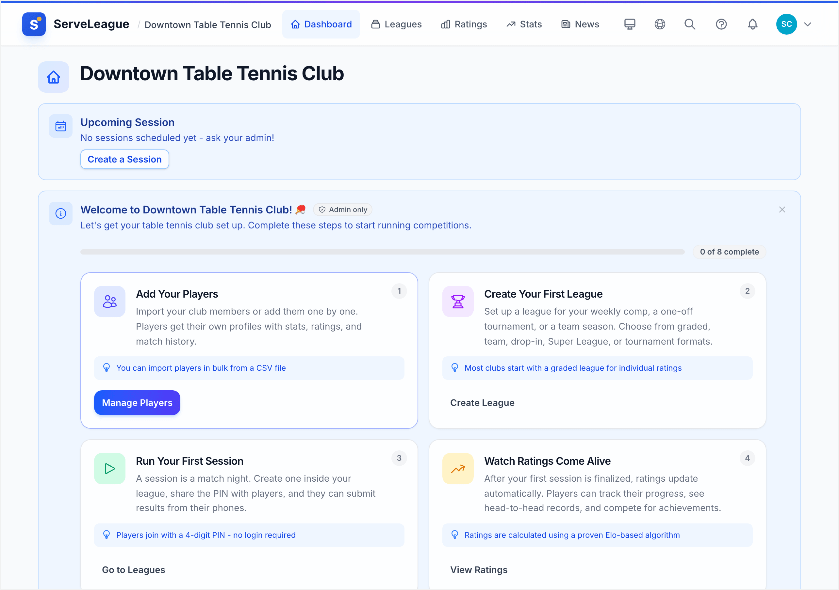Open the Leagues tab
This screenshot has height=590, width=839.
(397, 24)
